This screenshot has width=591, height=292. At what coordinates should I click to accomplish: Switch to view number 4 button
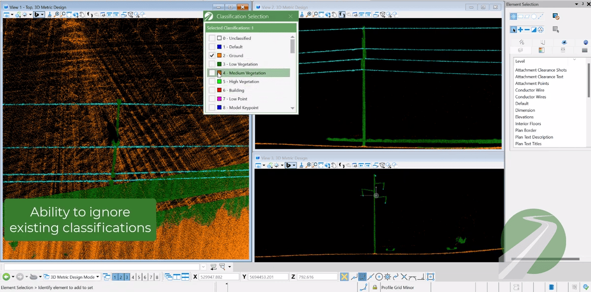(x=133, y=277)
